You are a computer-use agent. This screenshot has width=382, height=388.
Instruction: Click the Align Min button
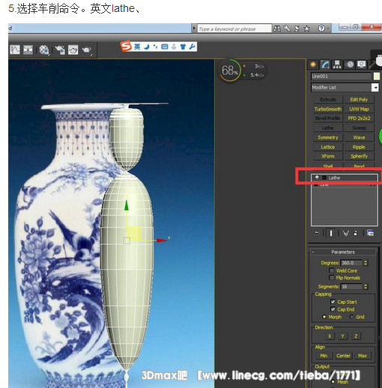pyautogui.click(x=324, y=356)
